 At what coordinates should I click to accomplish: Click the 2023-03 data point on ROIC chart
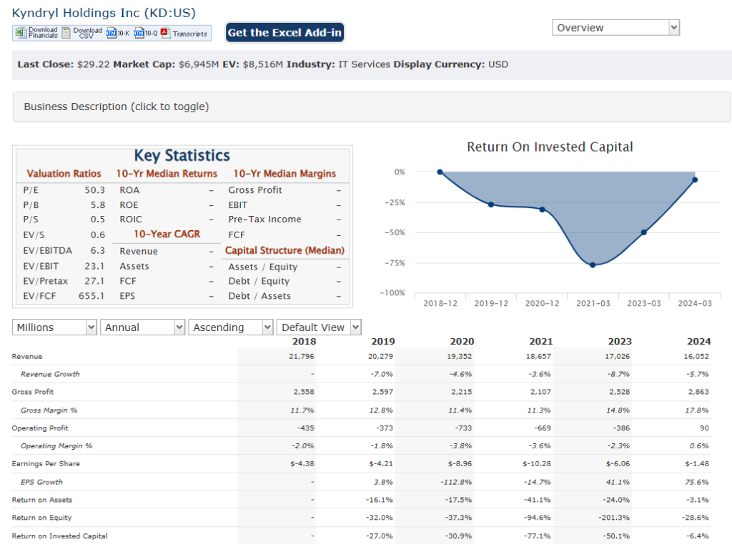pyautogui.click(x=644, y=232)
